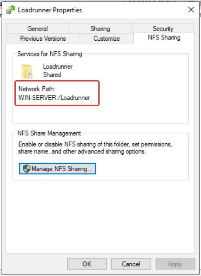Go to the Security tab
The width and height of the screenshot is (201, 276).
coord(163,28)
